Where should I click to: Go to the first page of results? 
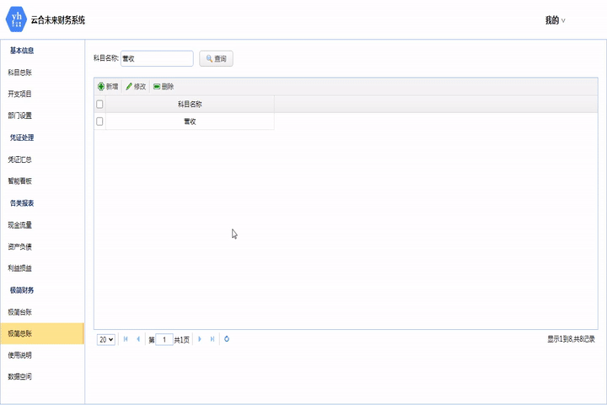tap(126, 339)
